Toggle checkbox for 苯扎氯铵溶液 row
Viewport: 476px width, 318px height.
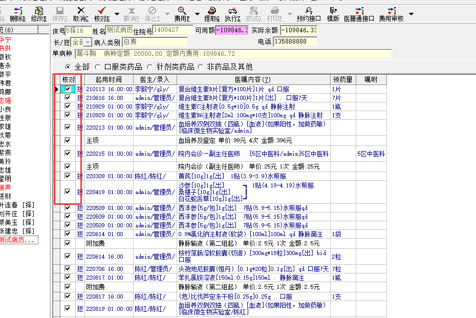[68, 278]
